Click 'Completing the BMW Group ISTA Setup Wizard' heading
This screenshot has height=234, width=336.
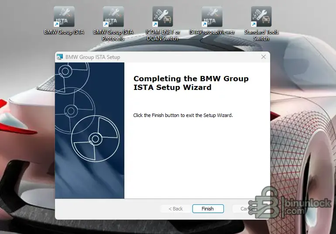191,83
